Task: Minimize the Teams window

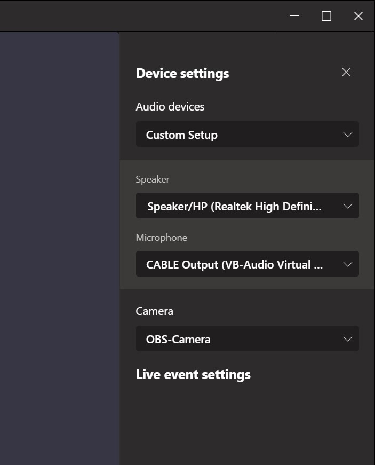Action: (x=294, y=15)
